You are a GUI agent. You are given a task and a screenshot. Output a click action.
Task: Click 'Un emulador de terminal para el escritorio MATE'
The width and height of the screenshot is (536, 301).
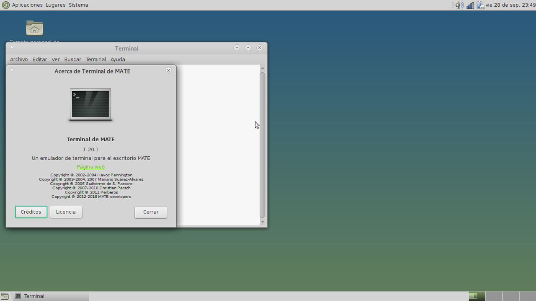[91, 158]
